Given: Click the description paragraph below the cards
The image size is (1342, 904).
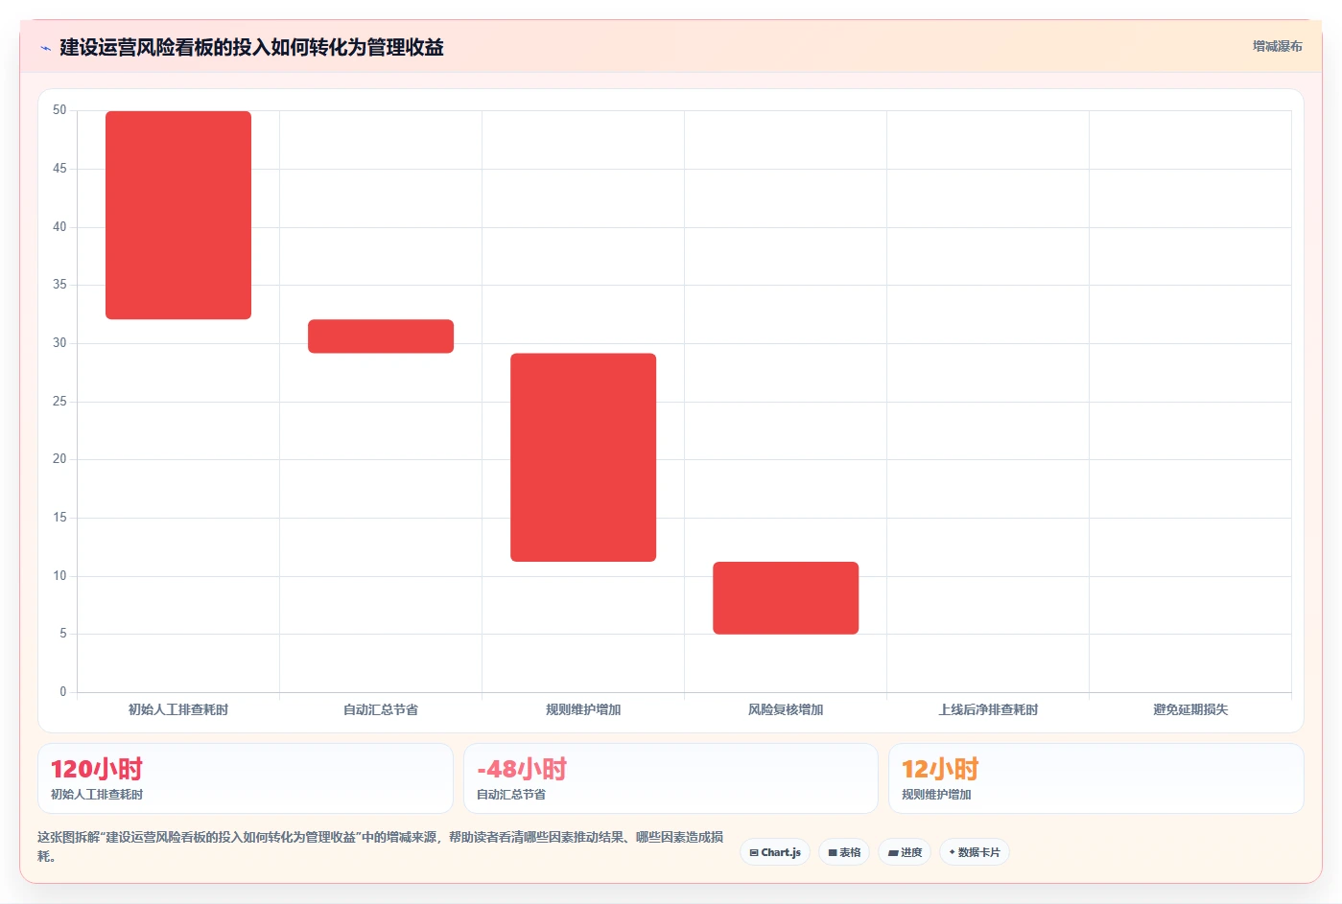Looking at the screenshot, I should [x=381, y=846].
